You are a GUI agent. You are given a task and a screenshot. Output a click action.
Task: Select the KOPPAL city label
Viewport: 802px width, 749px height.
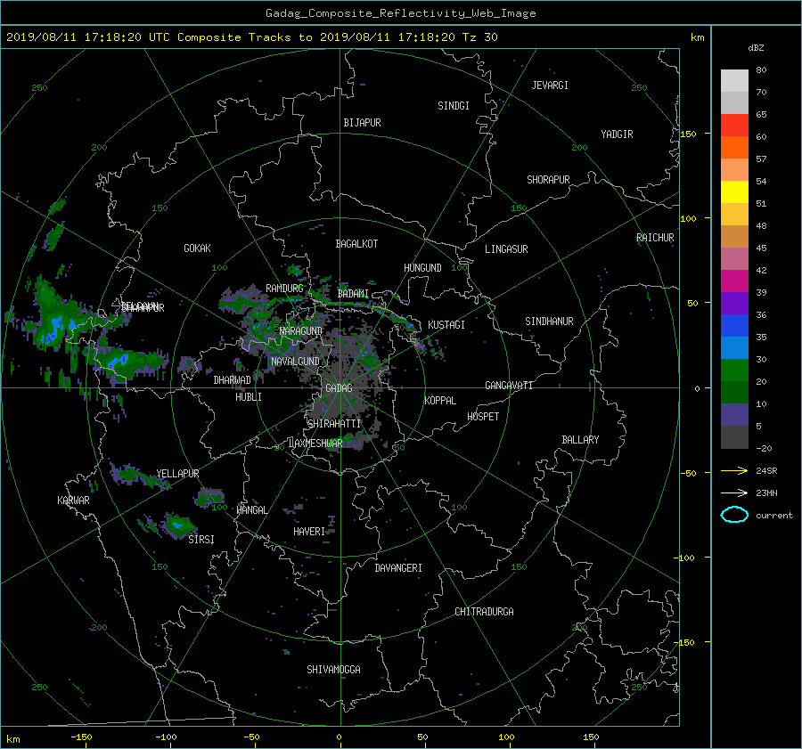(440, 400)
